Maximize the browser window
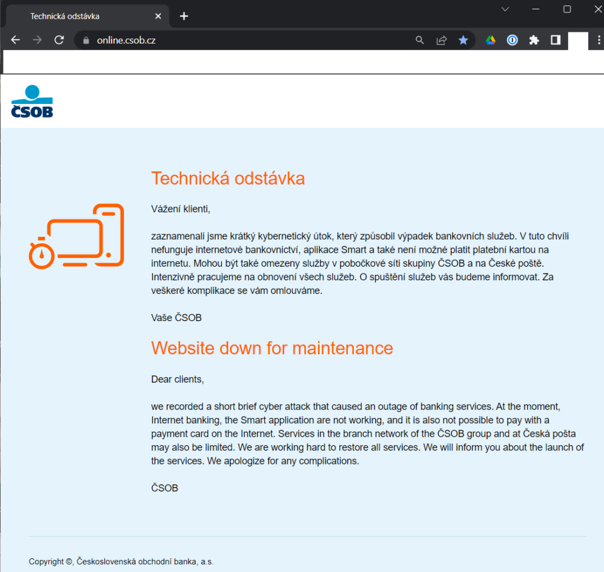Viewport: 604px width, 572px height. (x=567, y=9)
